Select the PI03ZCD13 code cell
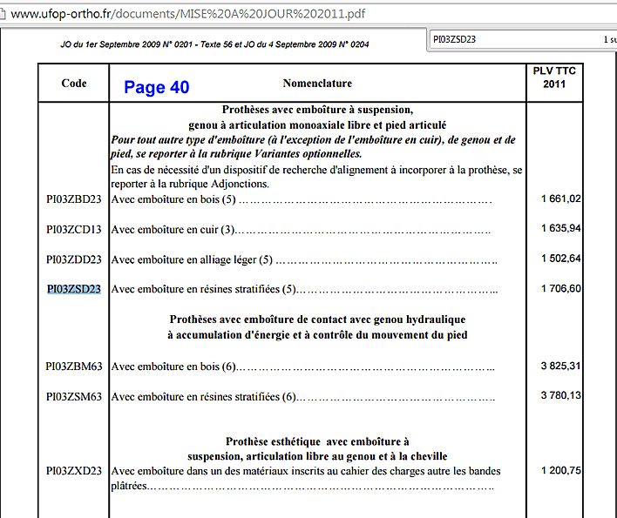 coord(74,230)
